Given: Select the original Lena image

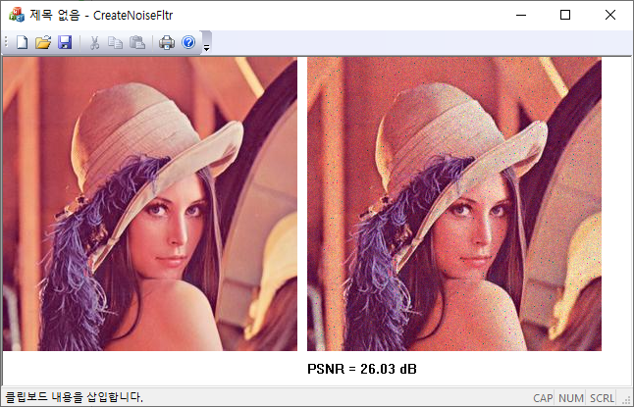Looking at the screenshot, I should 150,204.
